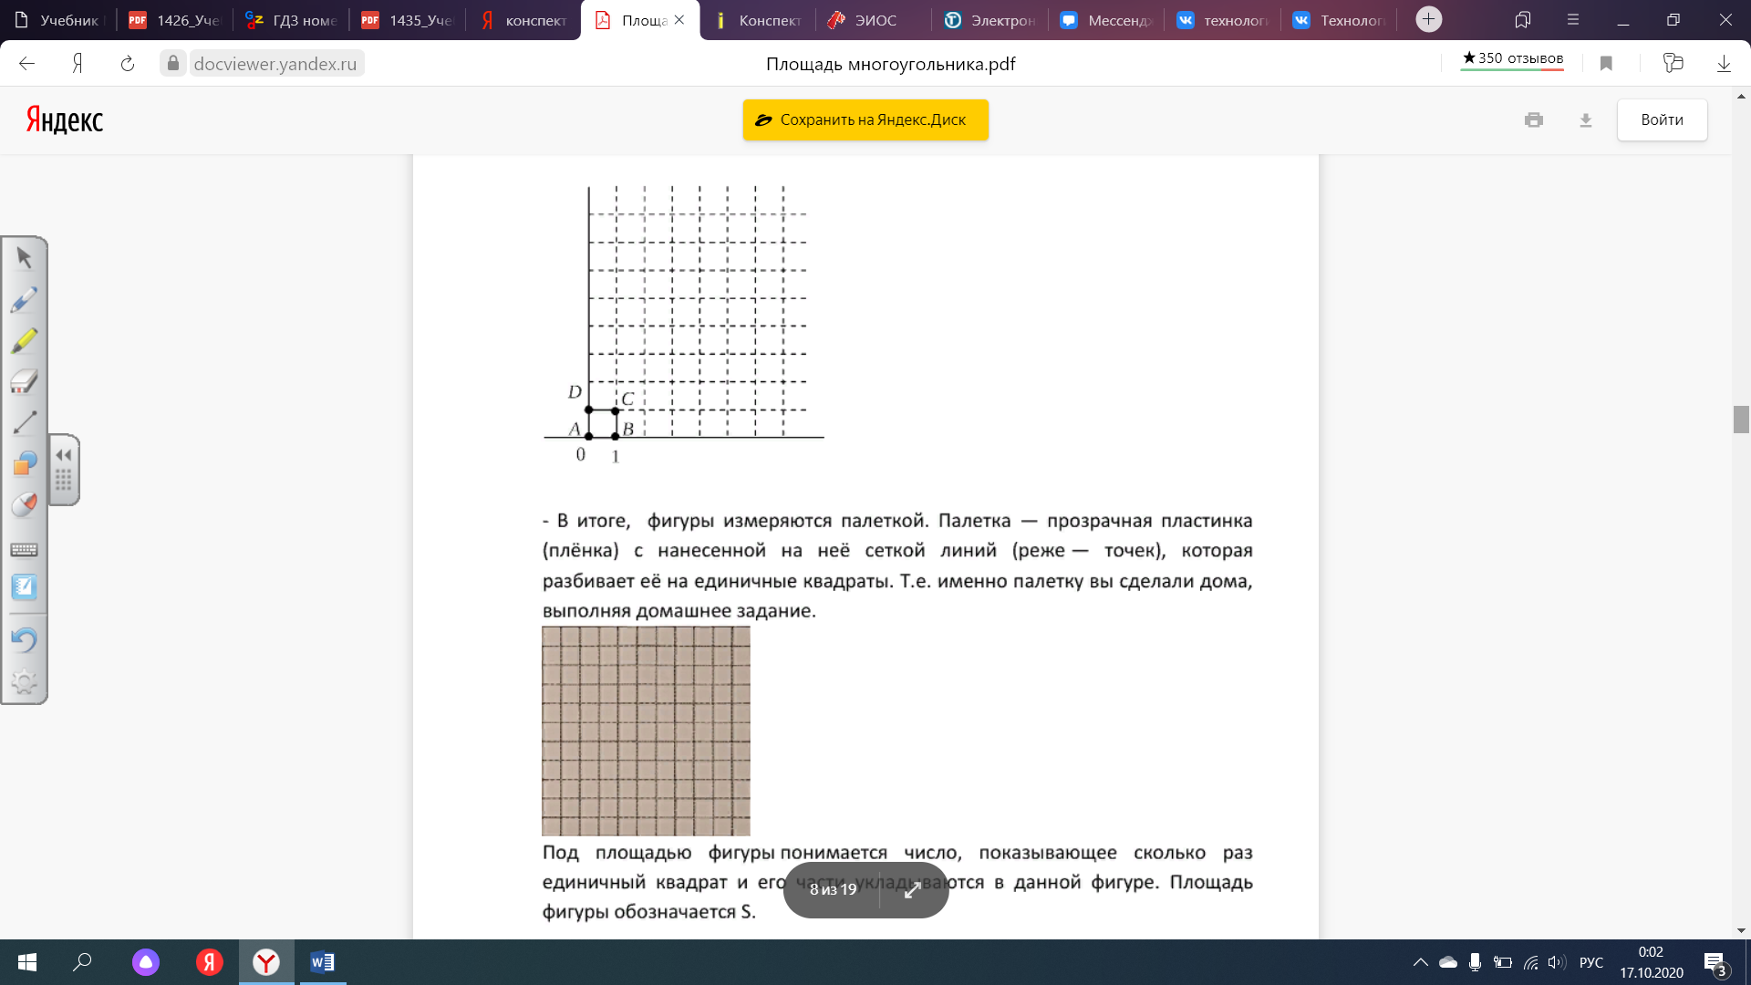Show hidden system tray icons
This screenshot has width=1751, height=985.
[x=1421, y=962]
